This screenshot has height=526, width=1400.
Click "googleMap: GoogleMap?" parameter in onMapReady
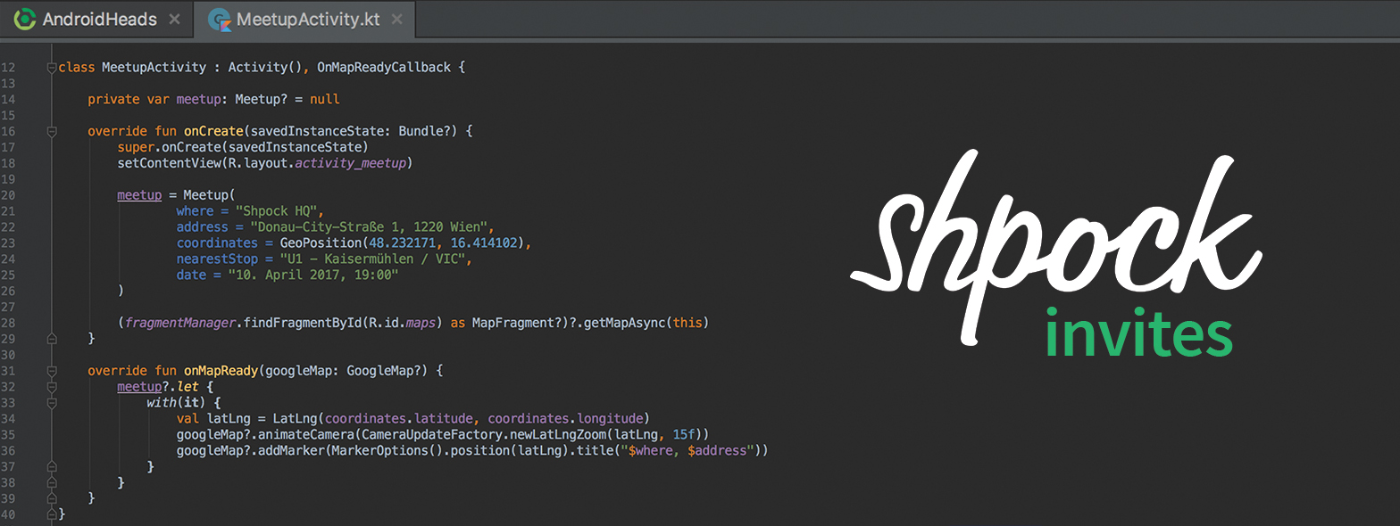[347, 370]
